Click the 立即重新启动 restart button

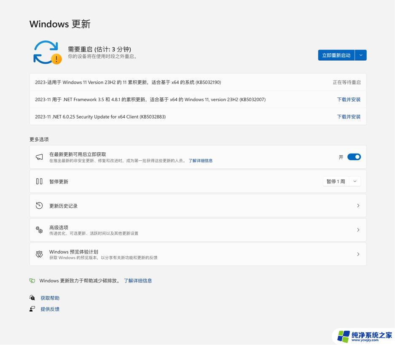pyautogui.click(x=336, y=55)
